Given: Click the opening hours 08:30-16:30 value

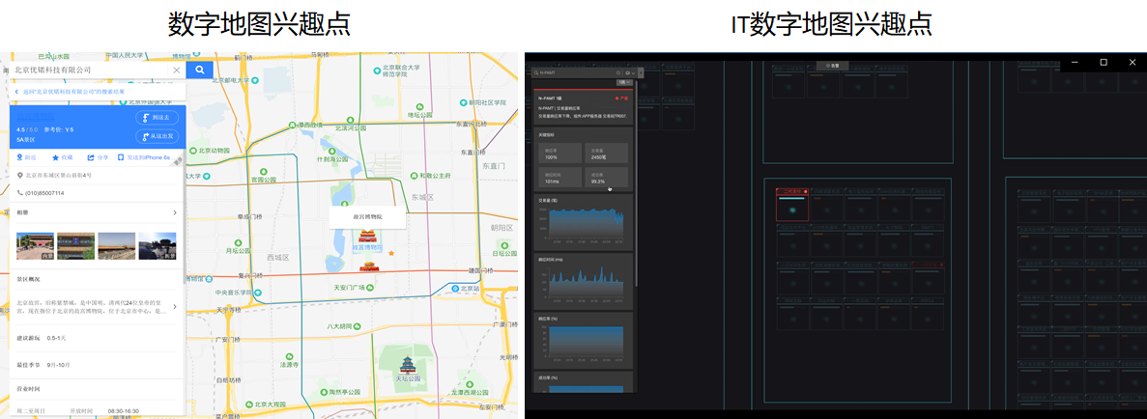Looking at the screenshot, I should tap(123, 411).
